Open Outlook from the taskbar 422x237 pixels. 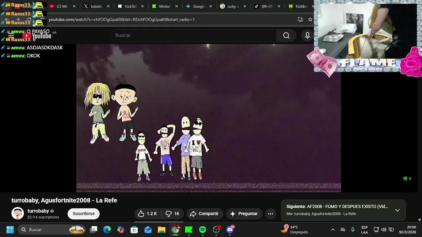[148, 229]
